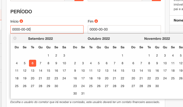Click the Setembro 2022 month title
This screenshot has width=183, height=107.
click(x=40, y=39)
